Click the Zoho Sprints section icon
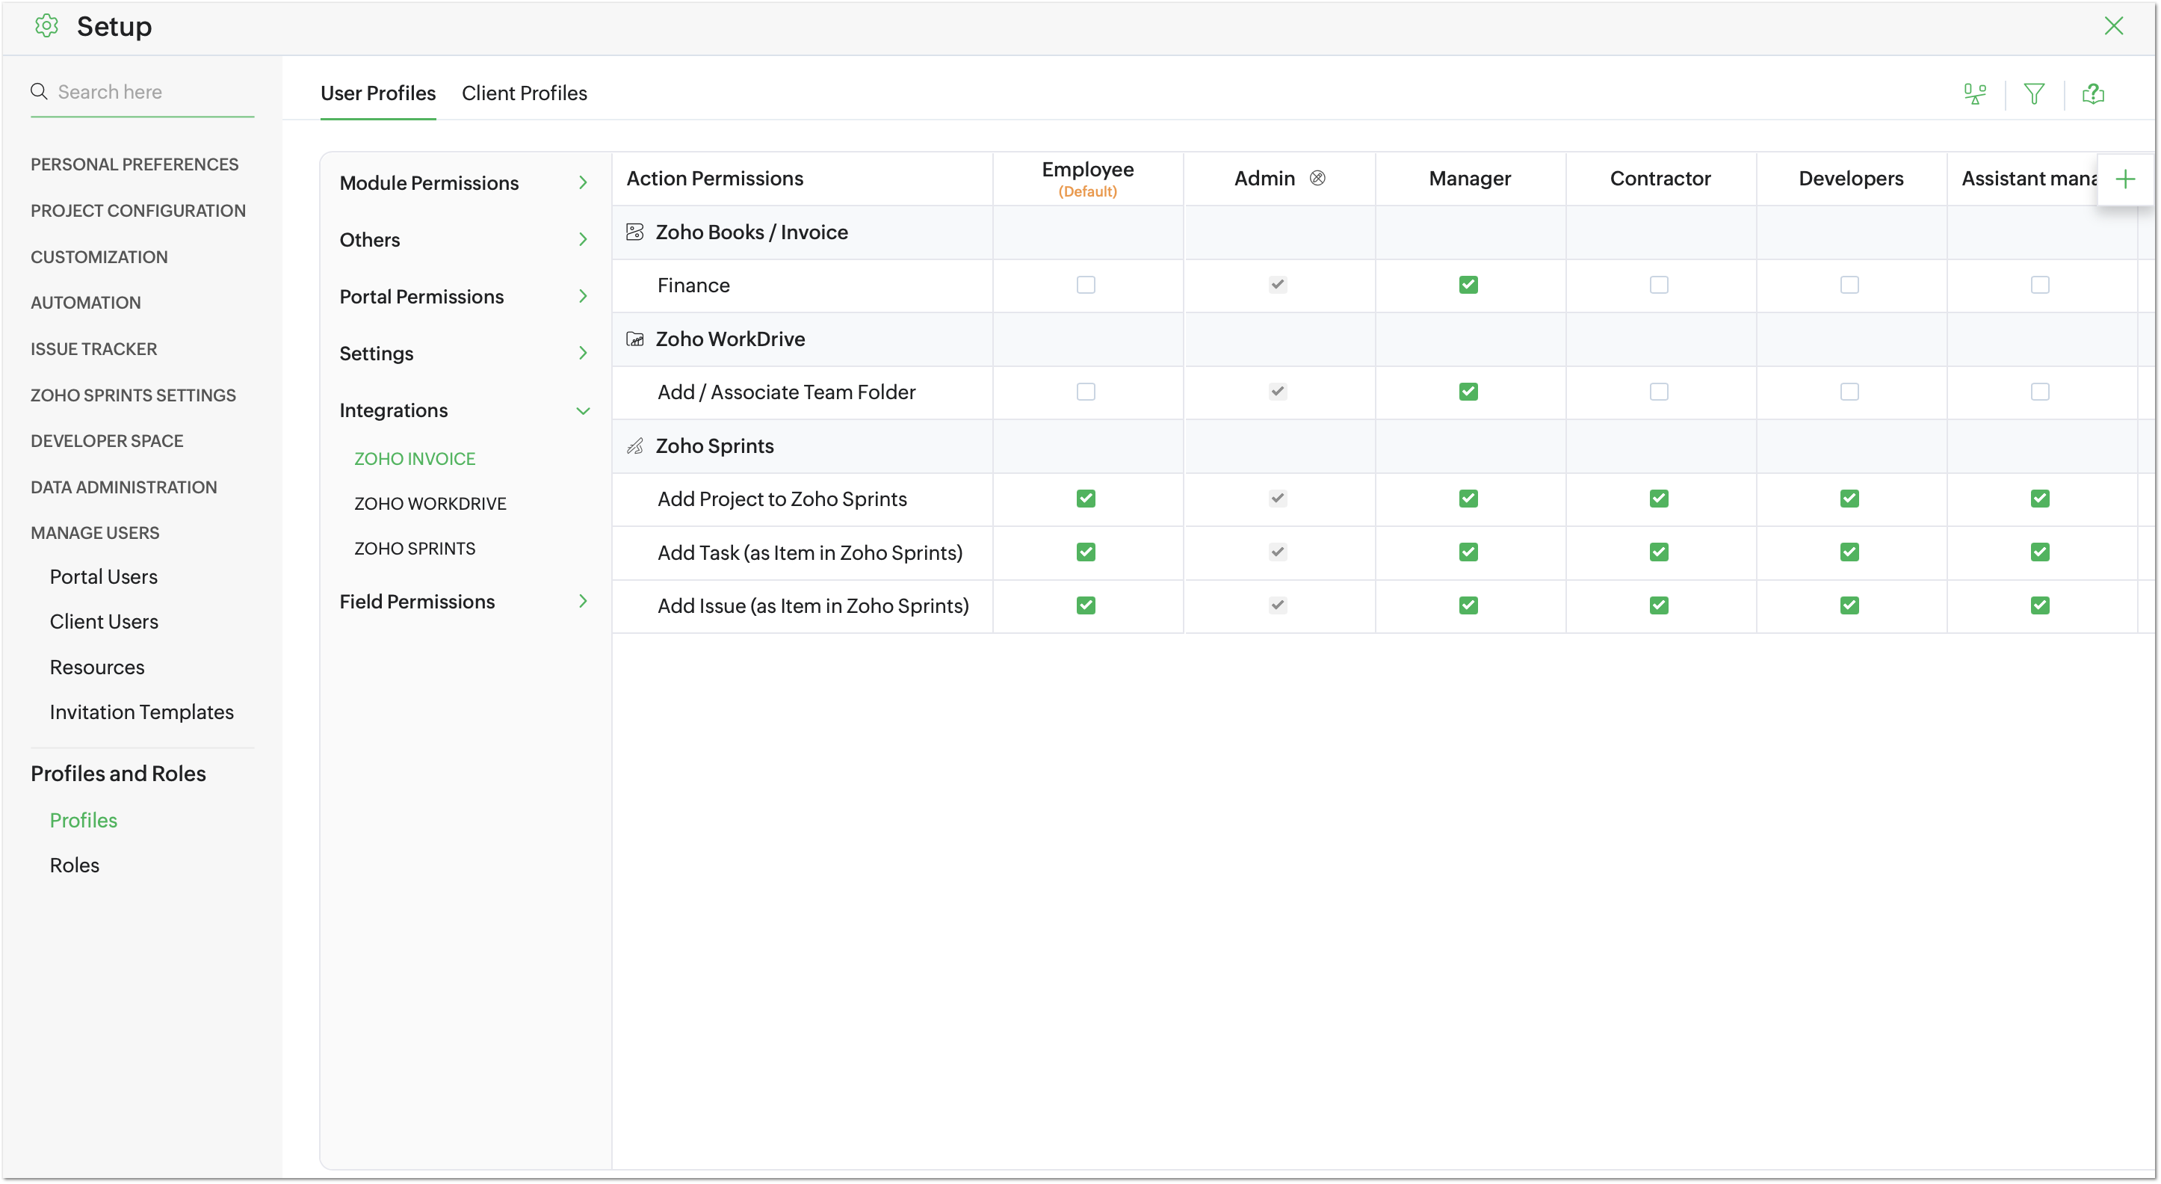The height and width of the screenshot is (1184, 2161). 635,446
